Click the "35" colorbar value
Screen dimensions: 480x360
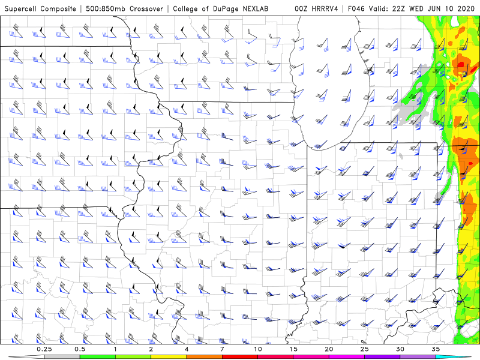point(436,349)
